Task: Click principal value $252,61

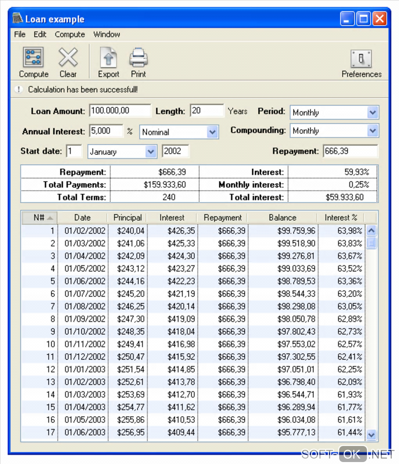Action: coord(131,382)
